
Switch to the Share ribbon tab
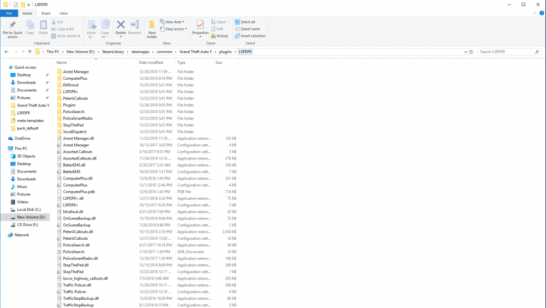tap(46, 13)
